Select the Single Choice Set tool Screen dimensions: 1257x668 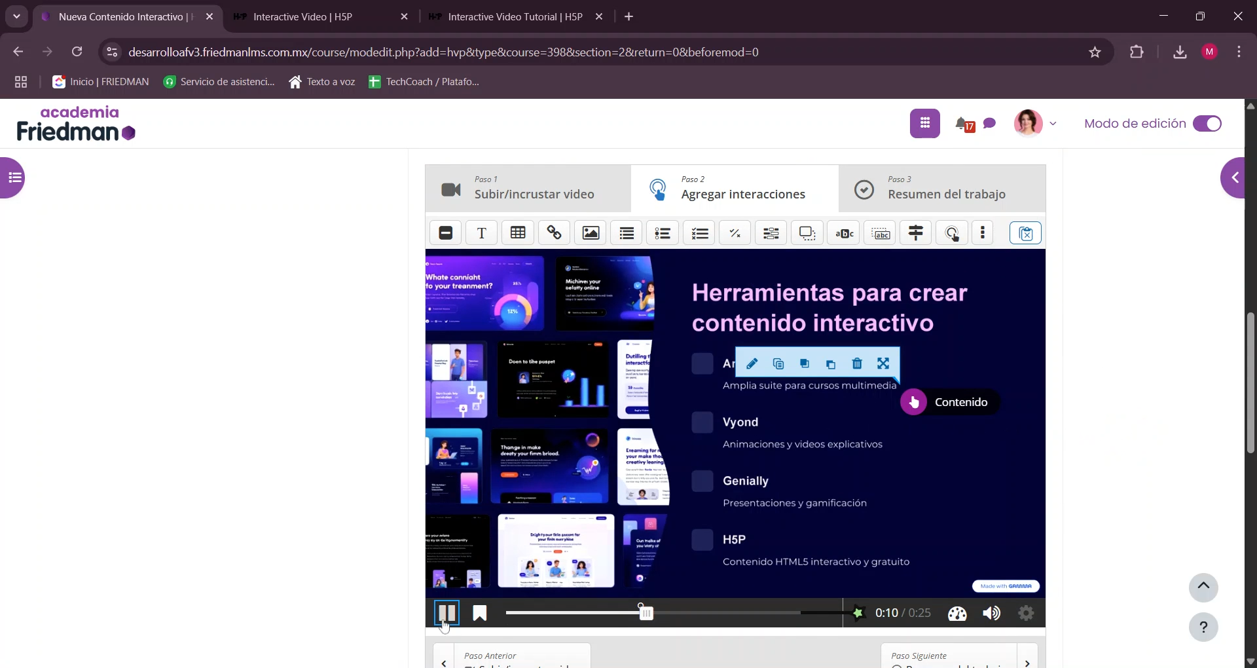tap(663, 233)
